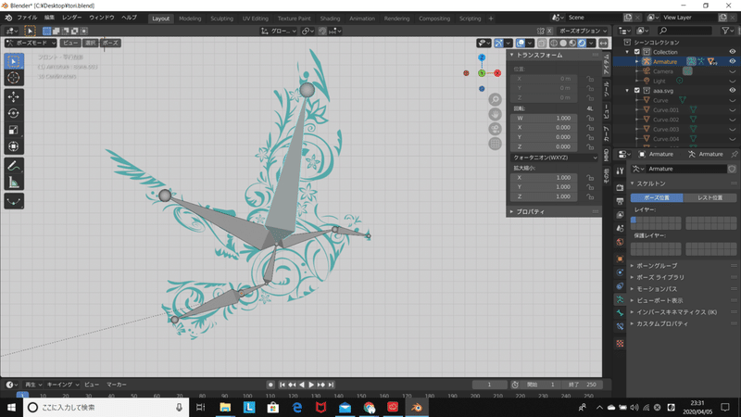The width and height of the screenshot is (741, 417).
Task: Toggle camera view icon in viewport
Action: click(x=495, y=129)
